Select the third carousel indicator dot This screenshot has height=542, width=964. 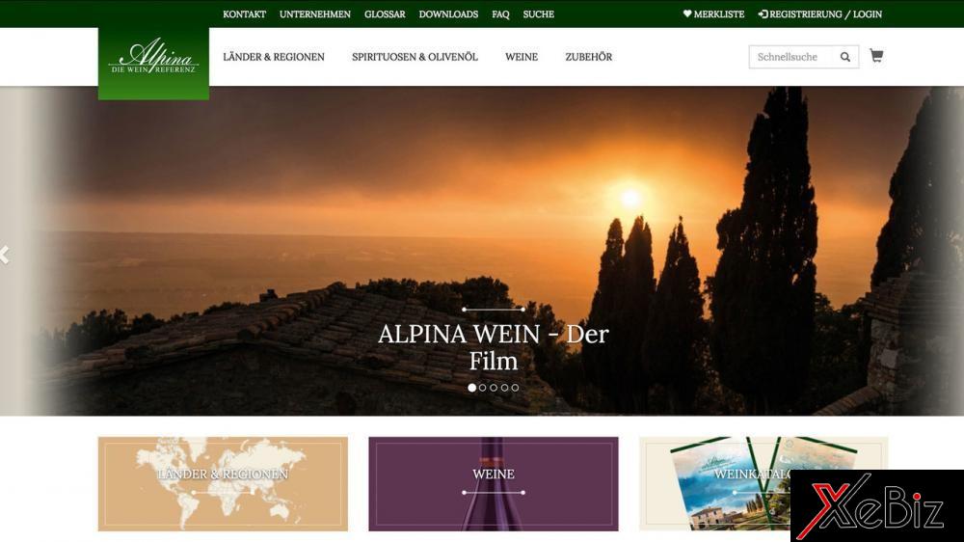493,388
